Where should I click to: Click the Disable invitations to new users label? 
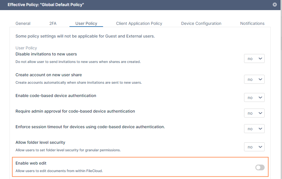[46, 54]
